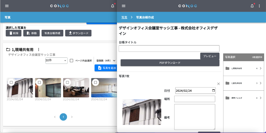Click the 日付 date field 2024/02/24
The image size is (266, 133).
(196, 91)
